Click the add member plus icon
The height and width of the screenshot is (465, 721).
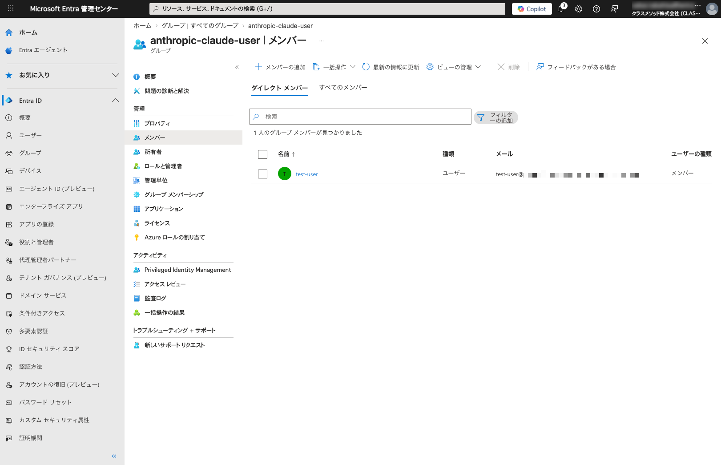pyautogui.click(x=258, y=67)
